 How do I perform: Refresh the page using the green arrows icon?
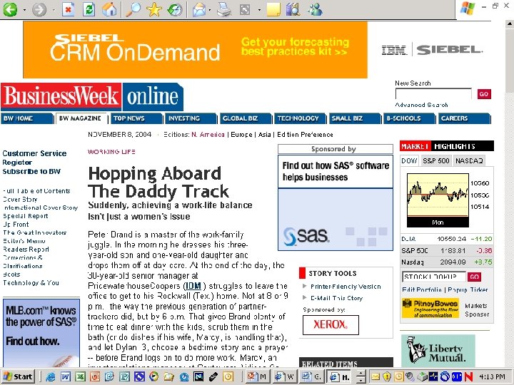pos(89,9)
